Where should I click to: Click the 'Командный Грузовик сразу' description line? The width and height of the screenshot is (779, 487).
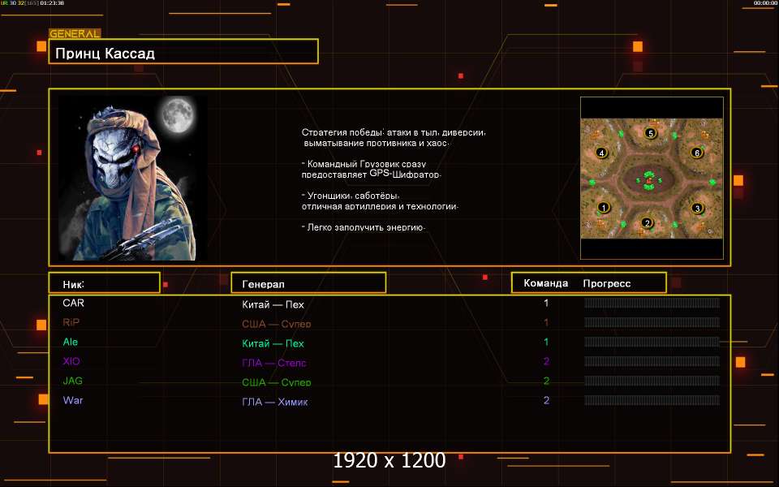[364, 163]
